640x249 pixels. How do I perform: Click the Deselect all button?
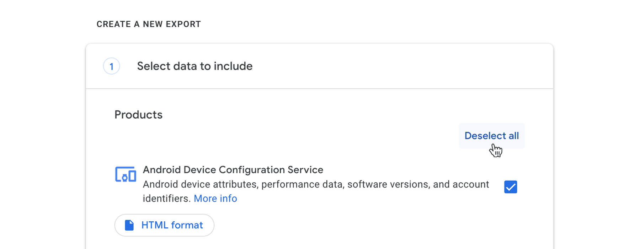tap(491, 136)
